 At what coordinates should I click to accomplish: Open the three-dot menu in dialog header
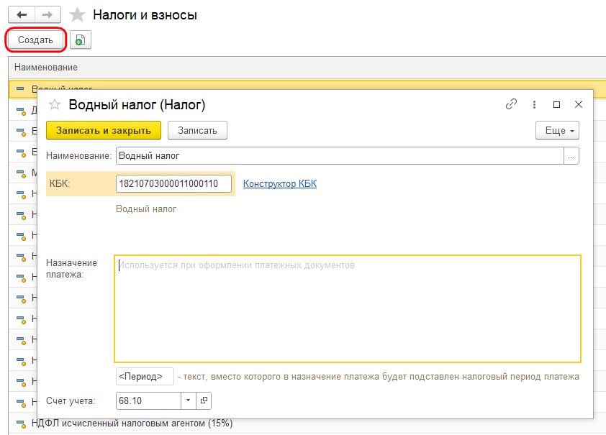point(534,104)
